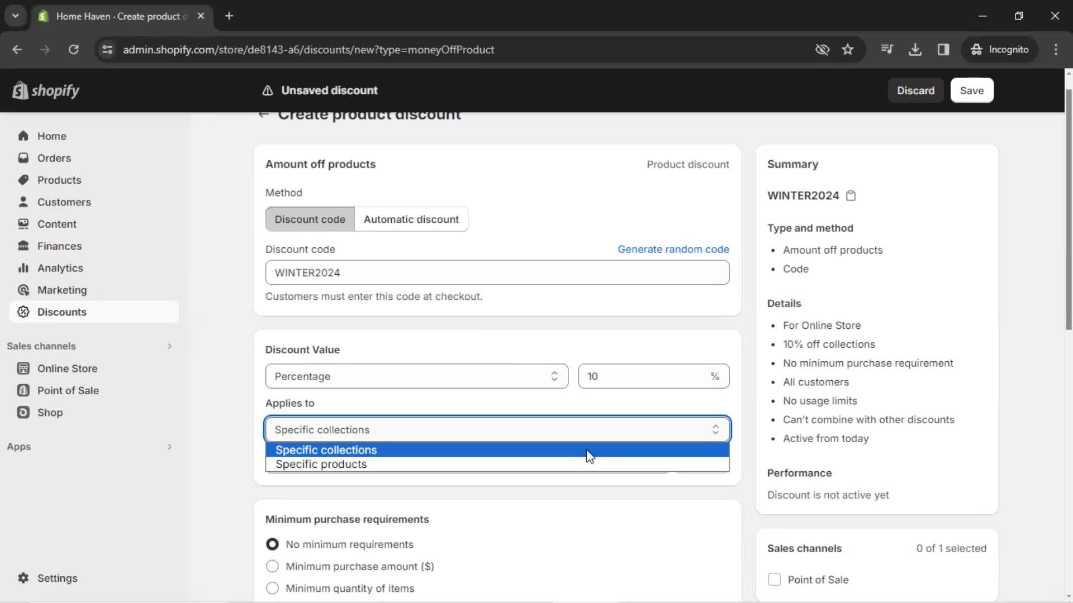The height and width of the screenshot is (603, 1073).
Task: Expand the Applies to dropdown
Action: click(498, 429)
